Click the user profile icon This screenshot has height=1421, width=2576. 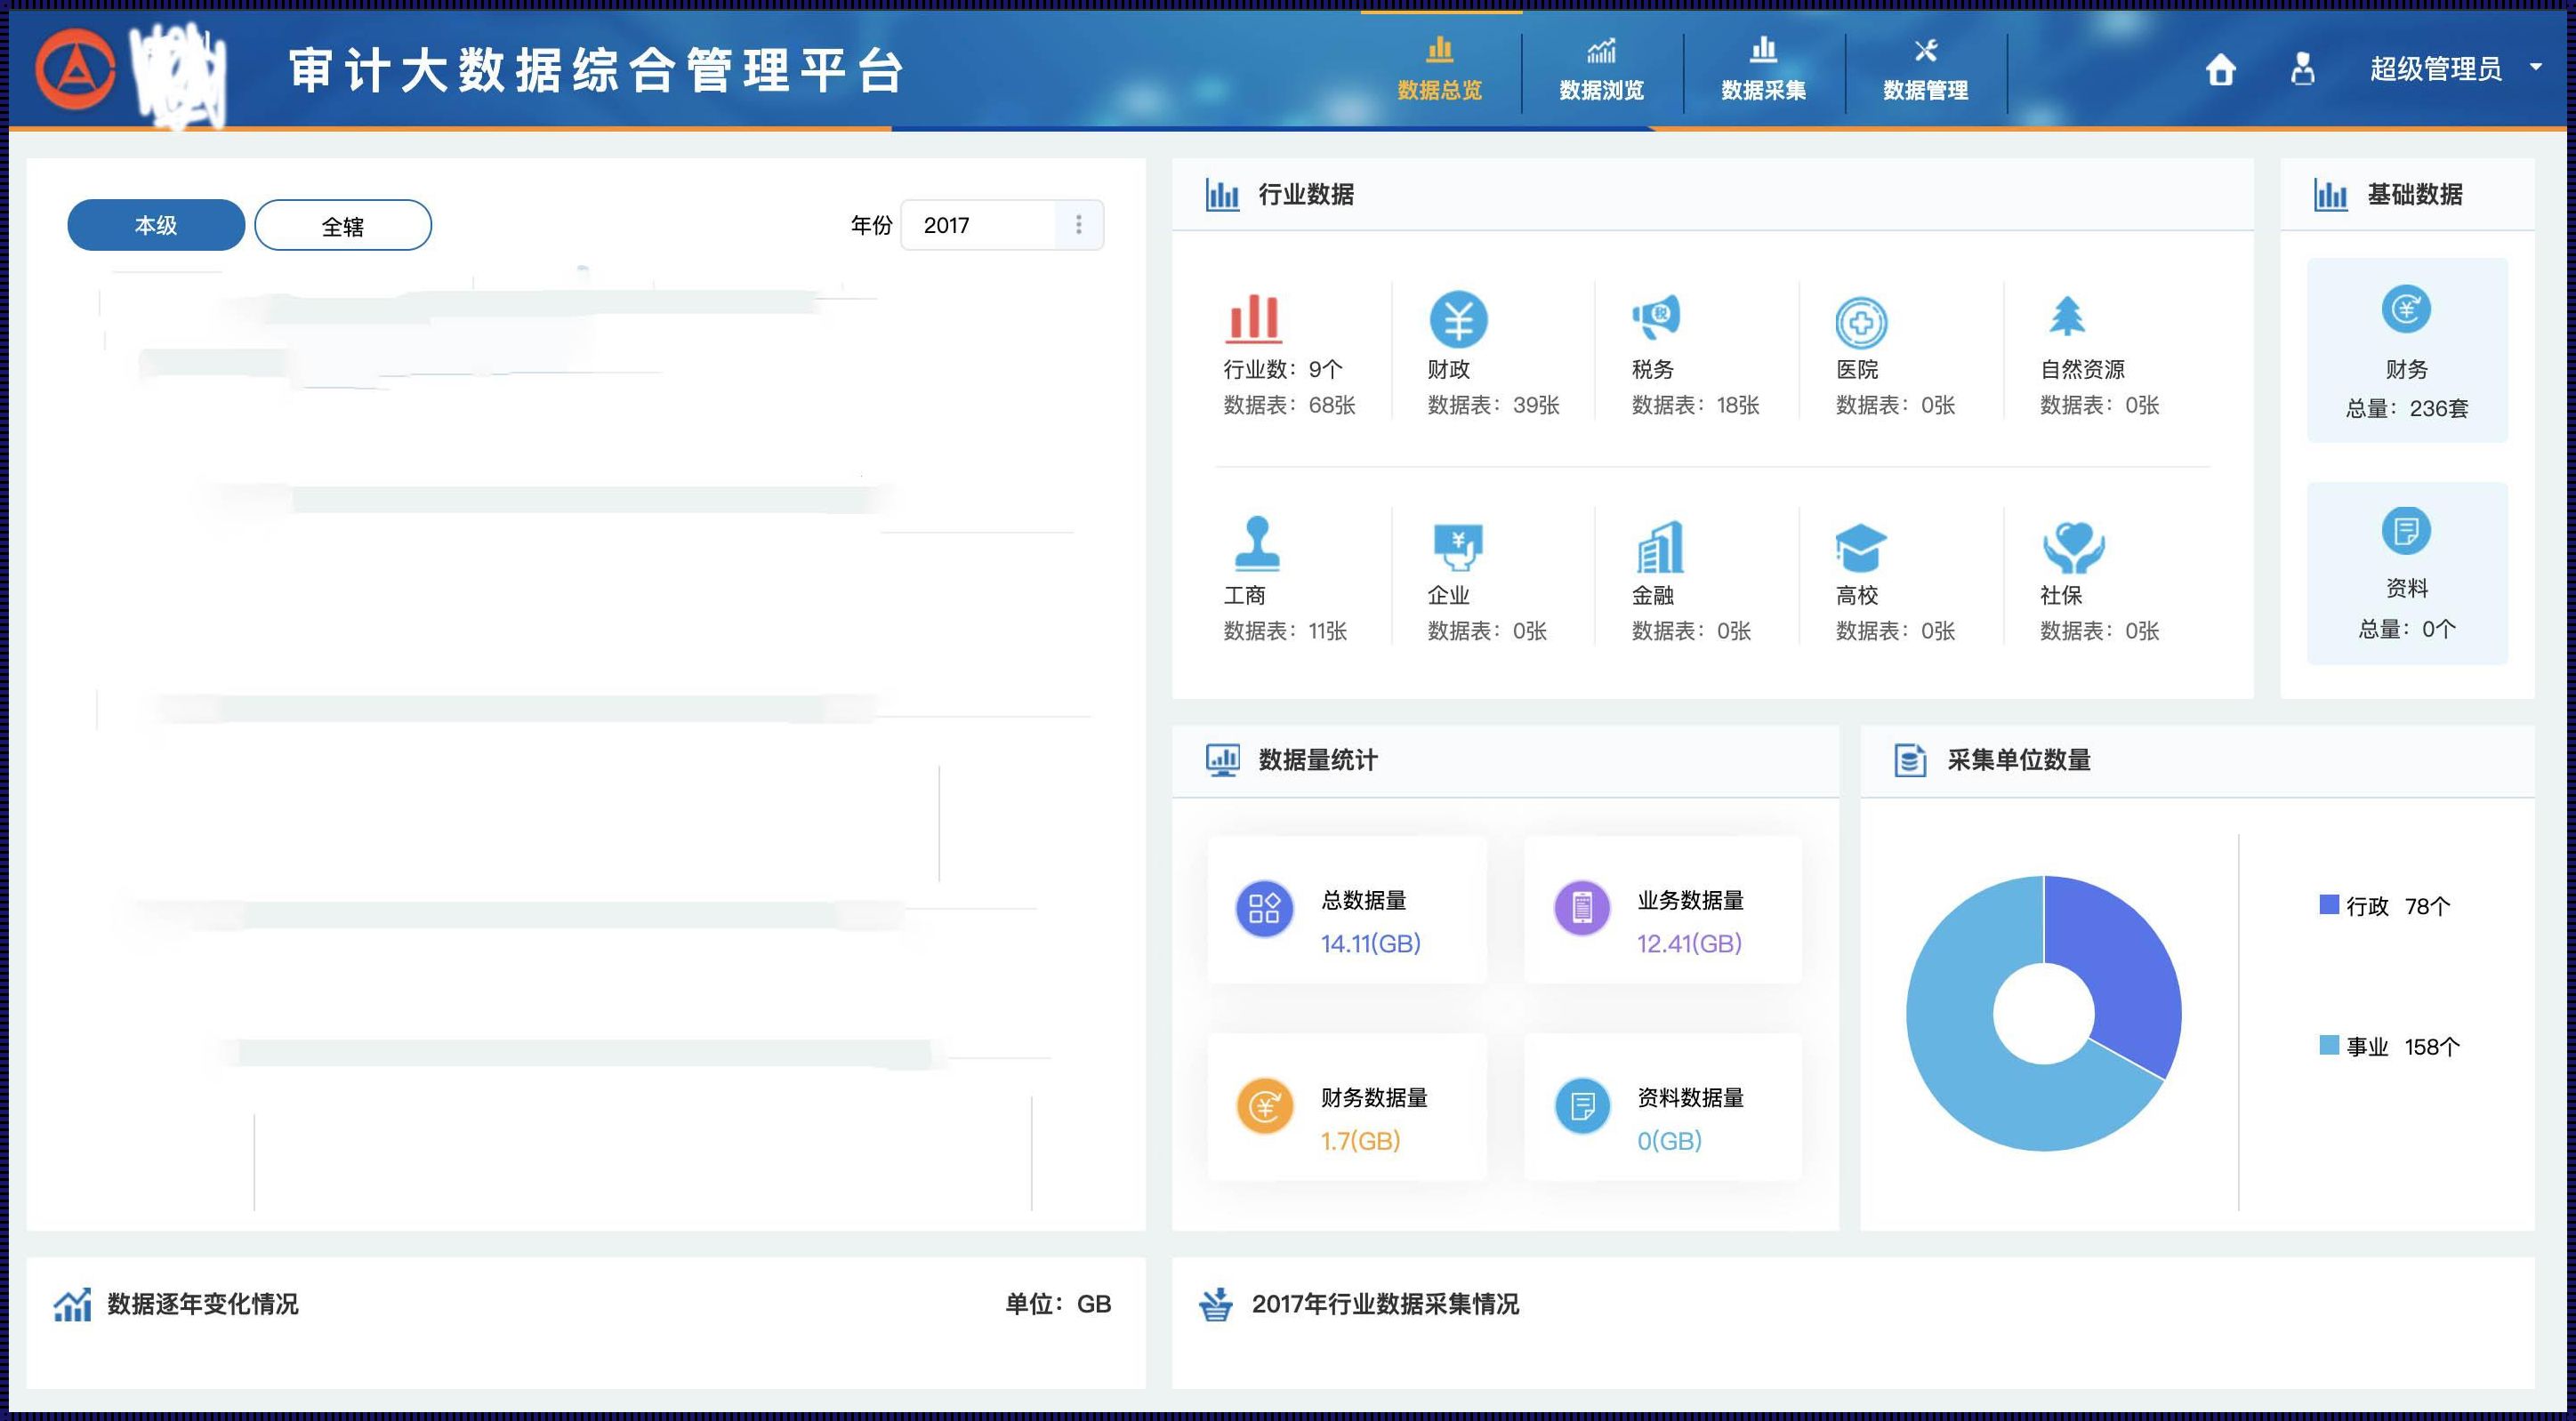click(2302, 69)
